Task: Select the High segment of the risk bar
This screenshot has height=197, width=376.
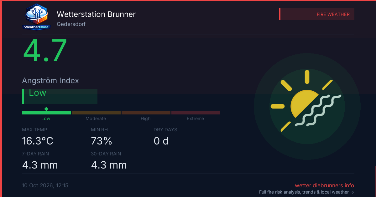Action: point(146,113)
